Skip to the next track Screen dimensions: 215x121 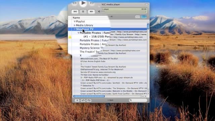(x=91, y=11)
